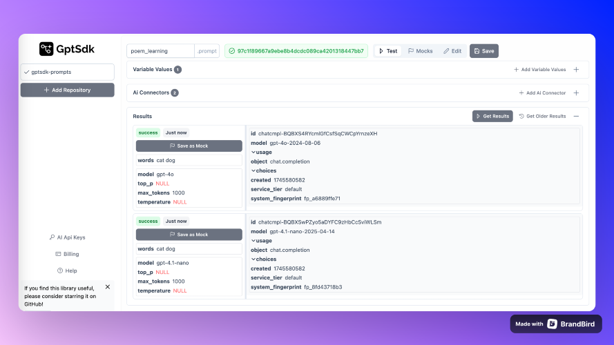Click the success badge of the gpt-4.1-nano result
Image resolution: width=614 pixels, height=345 pixels.
[x=148, y=221]
